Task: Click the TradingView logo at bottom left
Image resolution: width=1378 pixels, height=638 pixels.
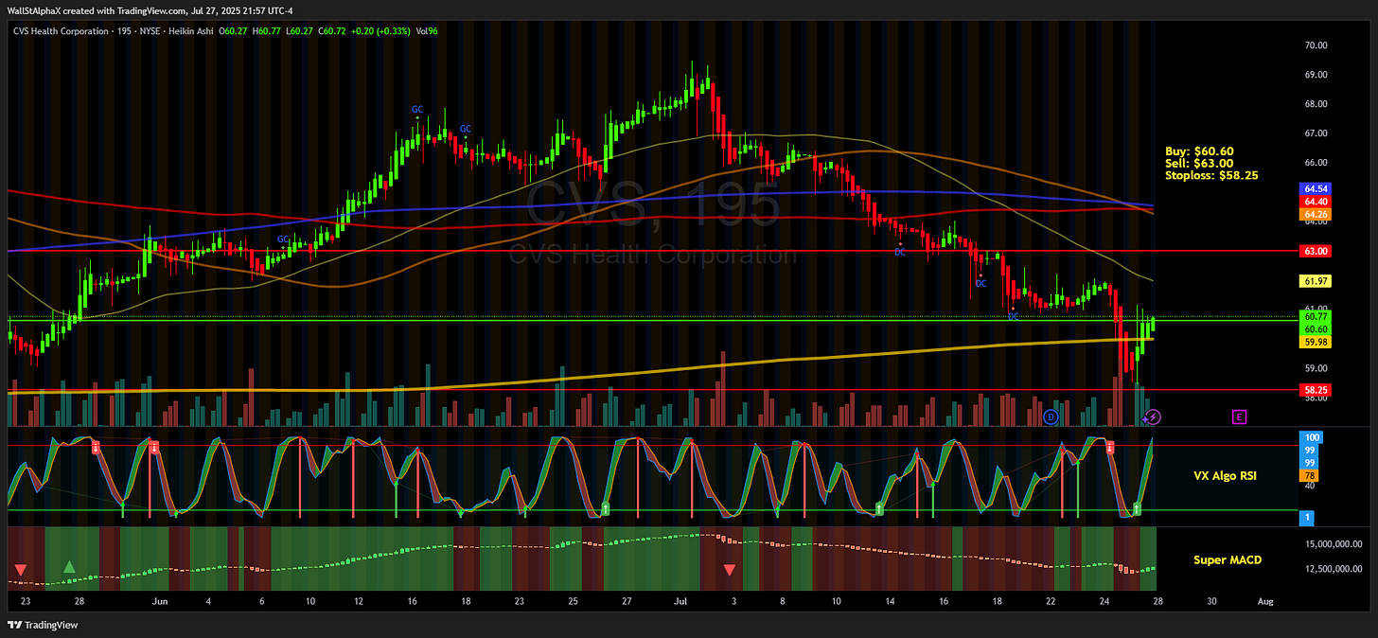Action: tap(44, 625)
